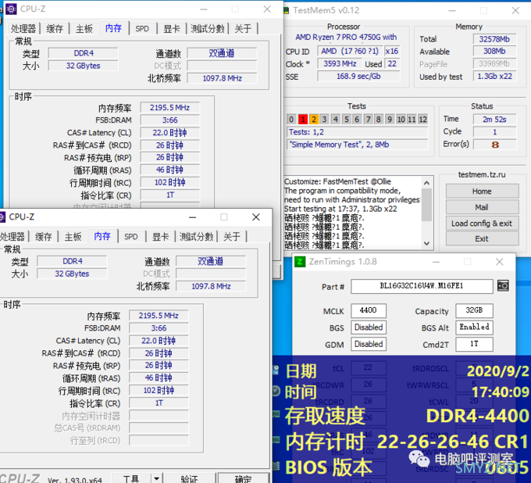Click test box 12 in TestMem5 Tests
This screenshot has width=531, height=483.
pos(422,120)
